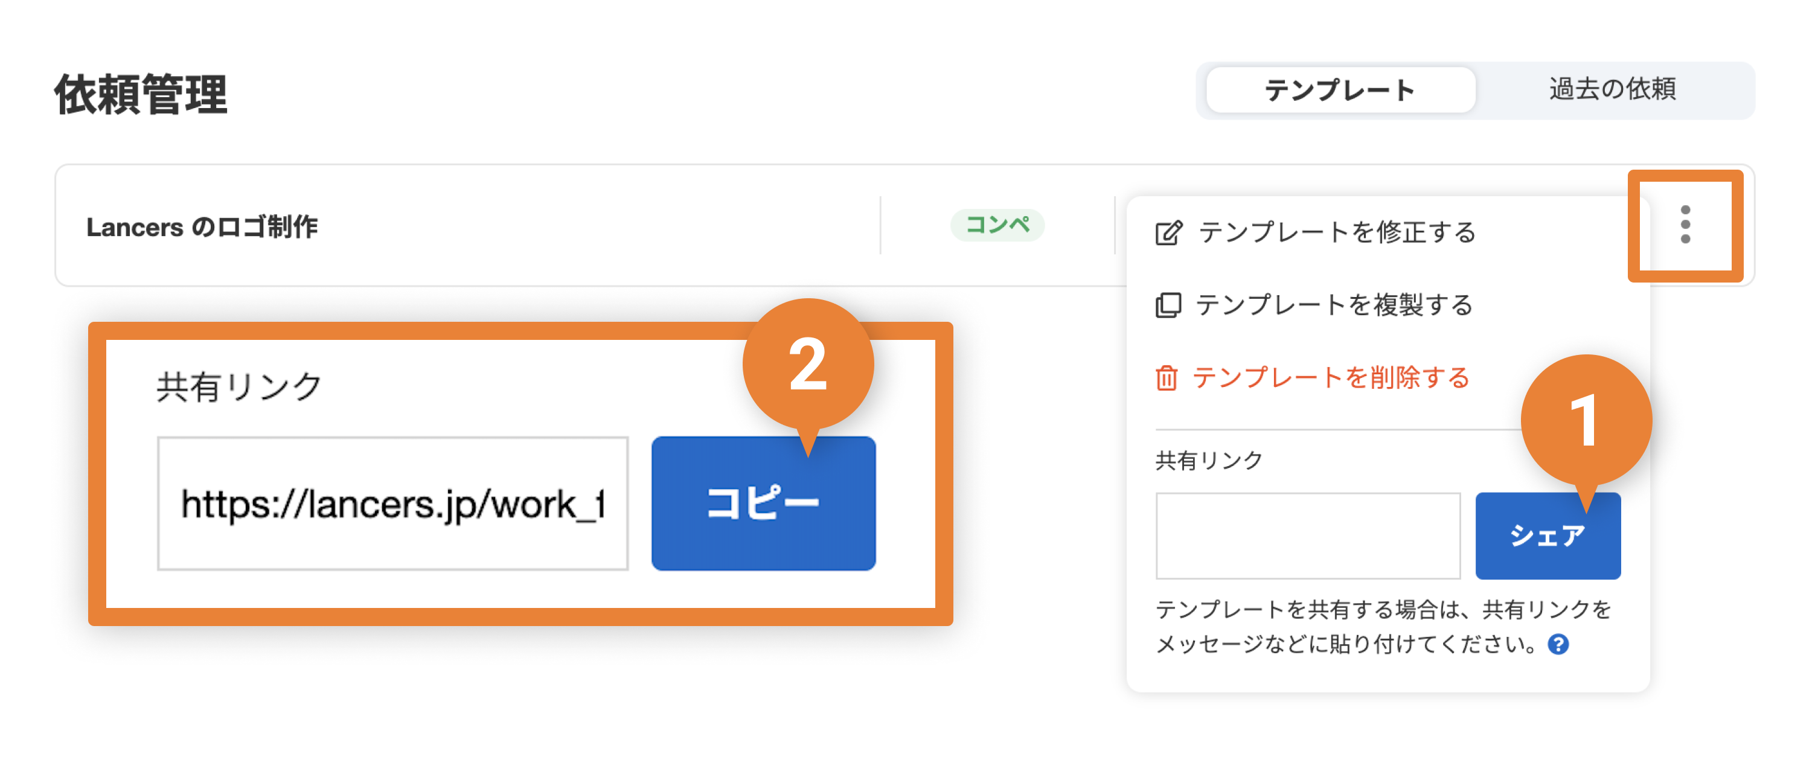1815x777 pixels.
Task: Click the 依頼管理 page heading
Action: click(x=141, y=94)
